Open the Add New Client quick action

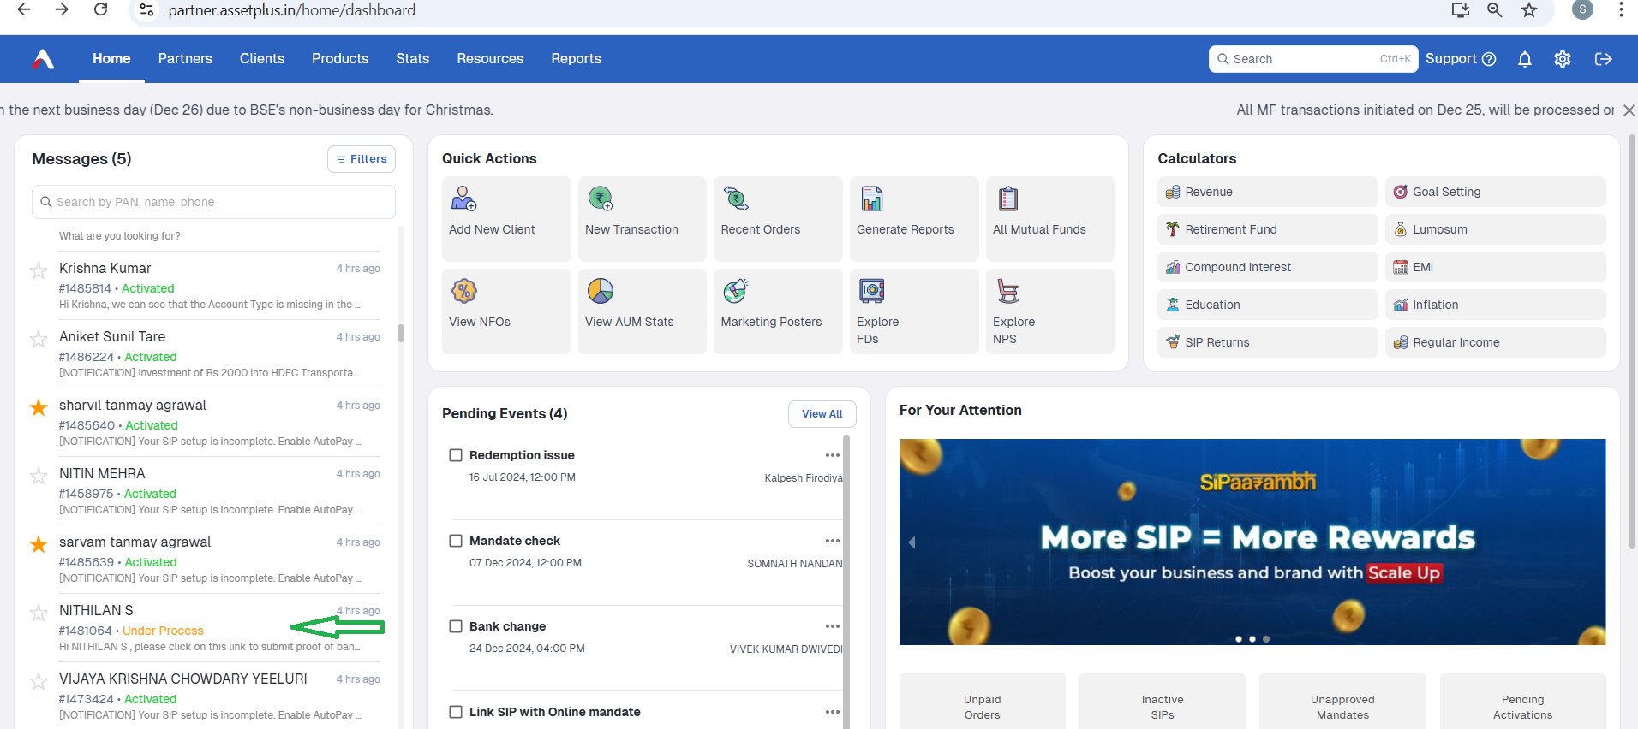tap(506, 218)
